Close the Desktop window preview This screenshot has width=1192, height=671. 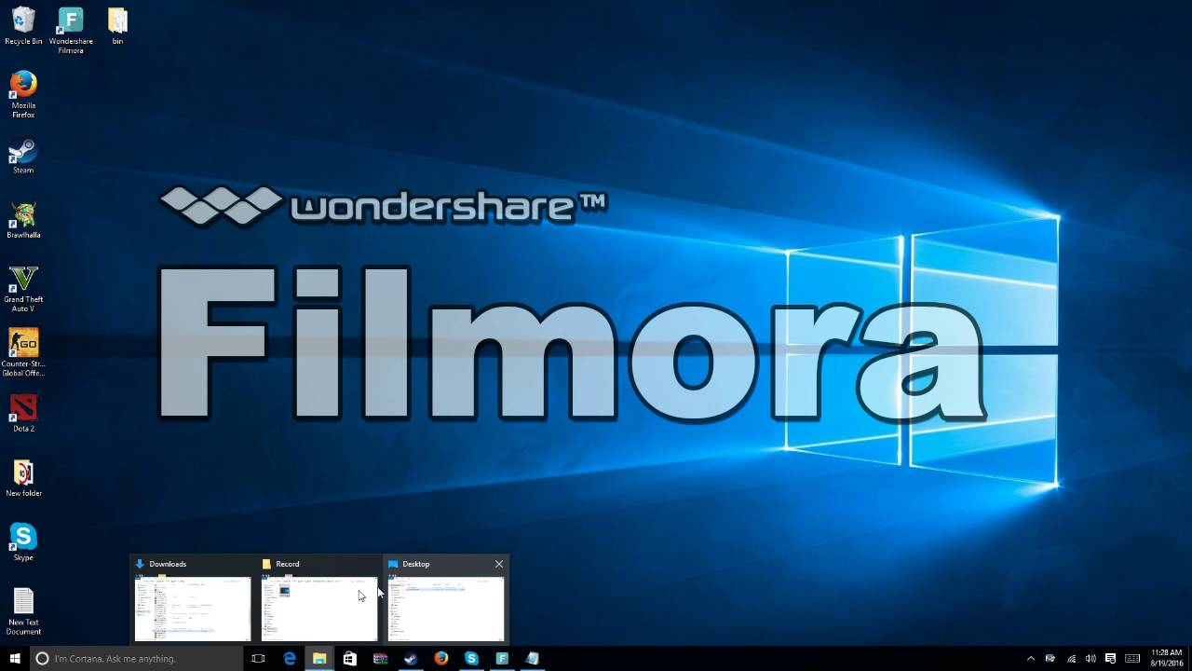coord(499,564)
